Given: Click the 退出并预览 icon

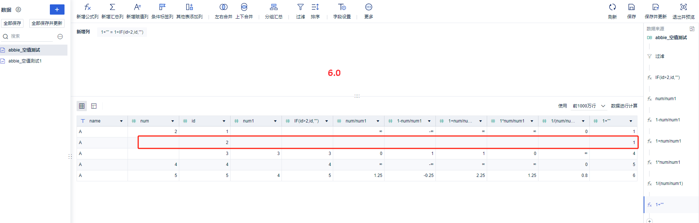Looking at the screenshot, I should pos(684,7).
